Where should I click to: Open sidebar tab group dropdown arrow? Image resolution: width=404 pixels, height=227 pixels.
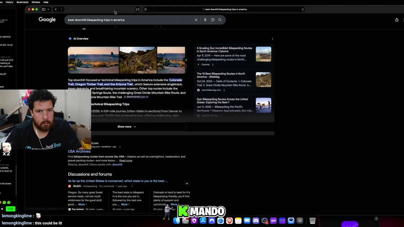48,9
